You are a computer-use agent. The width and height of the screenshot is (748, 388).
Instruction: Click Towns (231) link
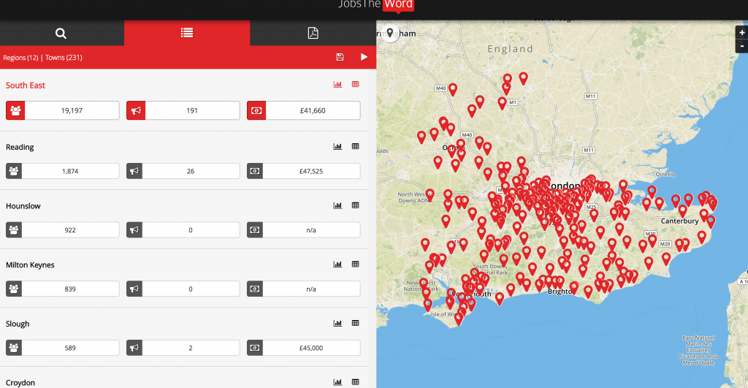point(64,58)
